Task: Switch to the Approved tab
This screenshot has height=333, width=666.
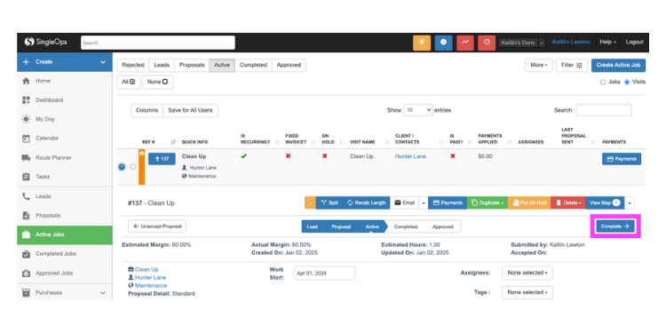Action: (x=289, y=66)
